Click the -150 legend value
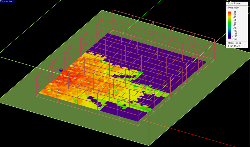Viewport: 250px width, 147px height. point(235,39)
